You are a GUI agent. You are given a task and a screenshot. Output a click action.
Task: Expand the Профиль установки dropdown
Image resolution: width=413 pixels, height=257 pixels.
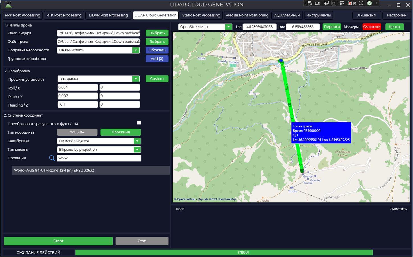(x=136, y=79)
